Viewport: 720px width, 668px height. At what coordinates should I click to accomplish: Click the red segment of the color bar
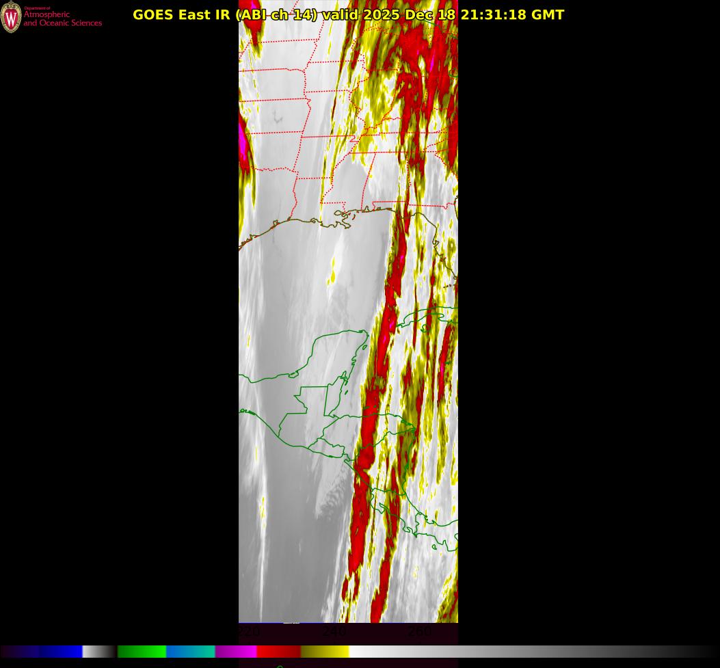(278, 652)
